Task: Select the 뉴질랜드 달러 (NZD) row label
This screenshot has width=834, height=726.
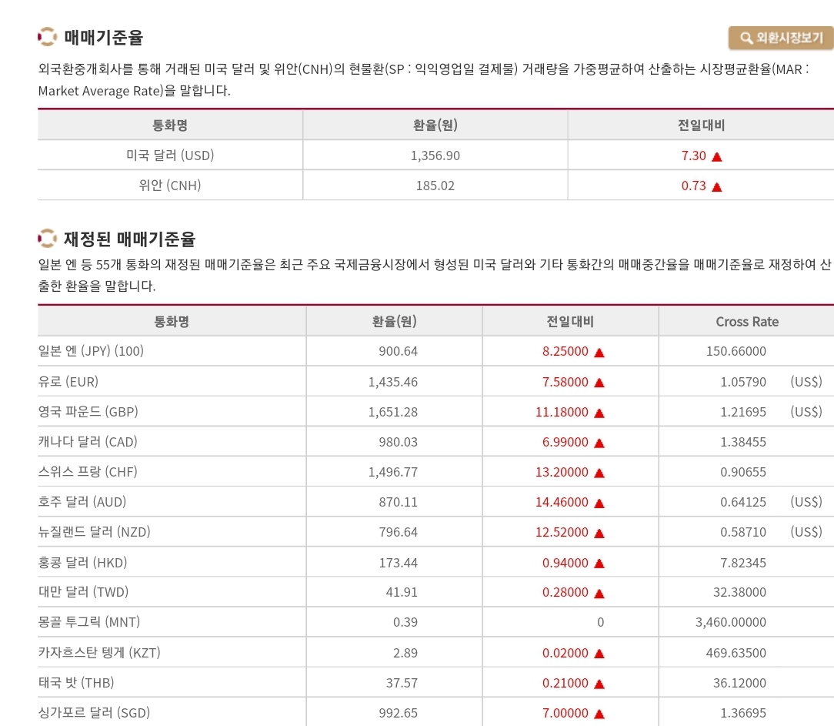Action: (94, 532)
